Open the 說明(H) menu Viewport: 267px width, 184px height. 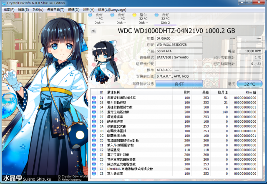(x=89, y=10)
